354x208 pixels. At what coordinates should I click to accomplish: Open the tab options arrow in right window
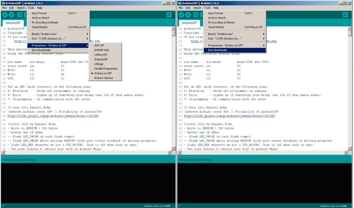coord(346,23)
